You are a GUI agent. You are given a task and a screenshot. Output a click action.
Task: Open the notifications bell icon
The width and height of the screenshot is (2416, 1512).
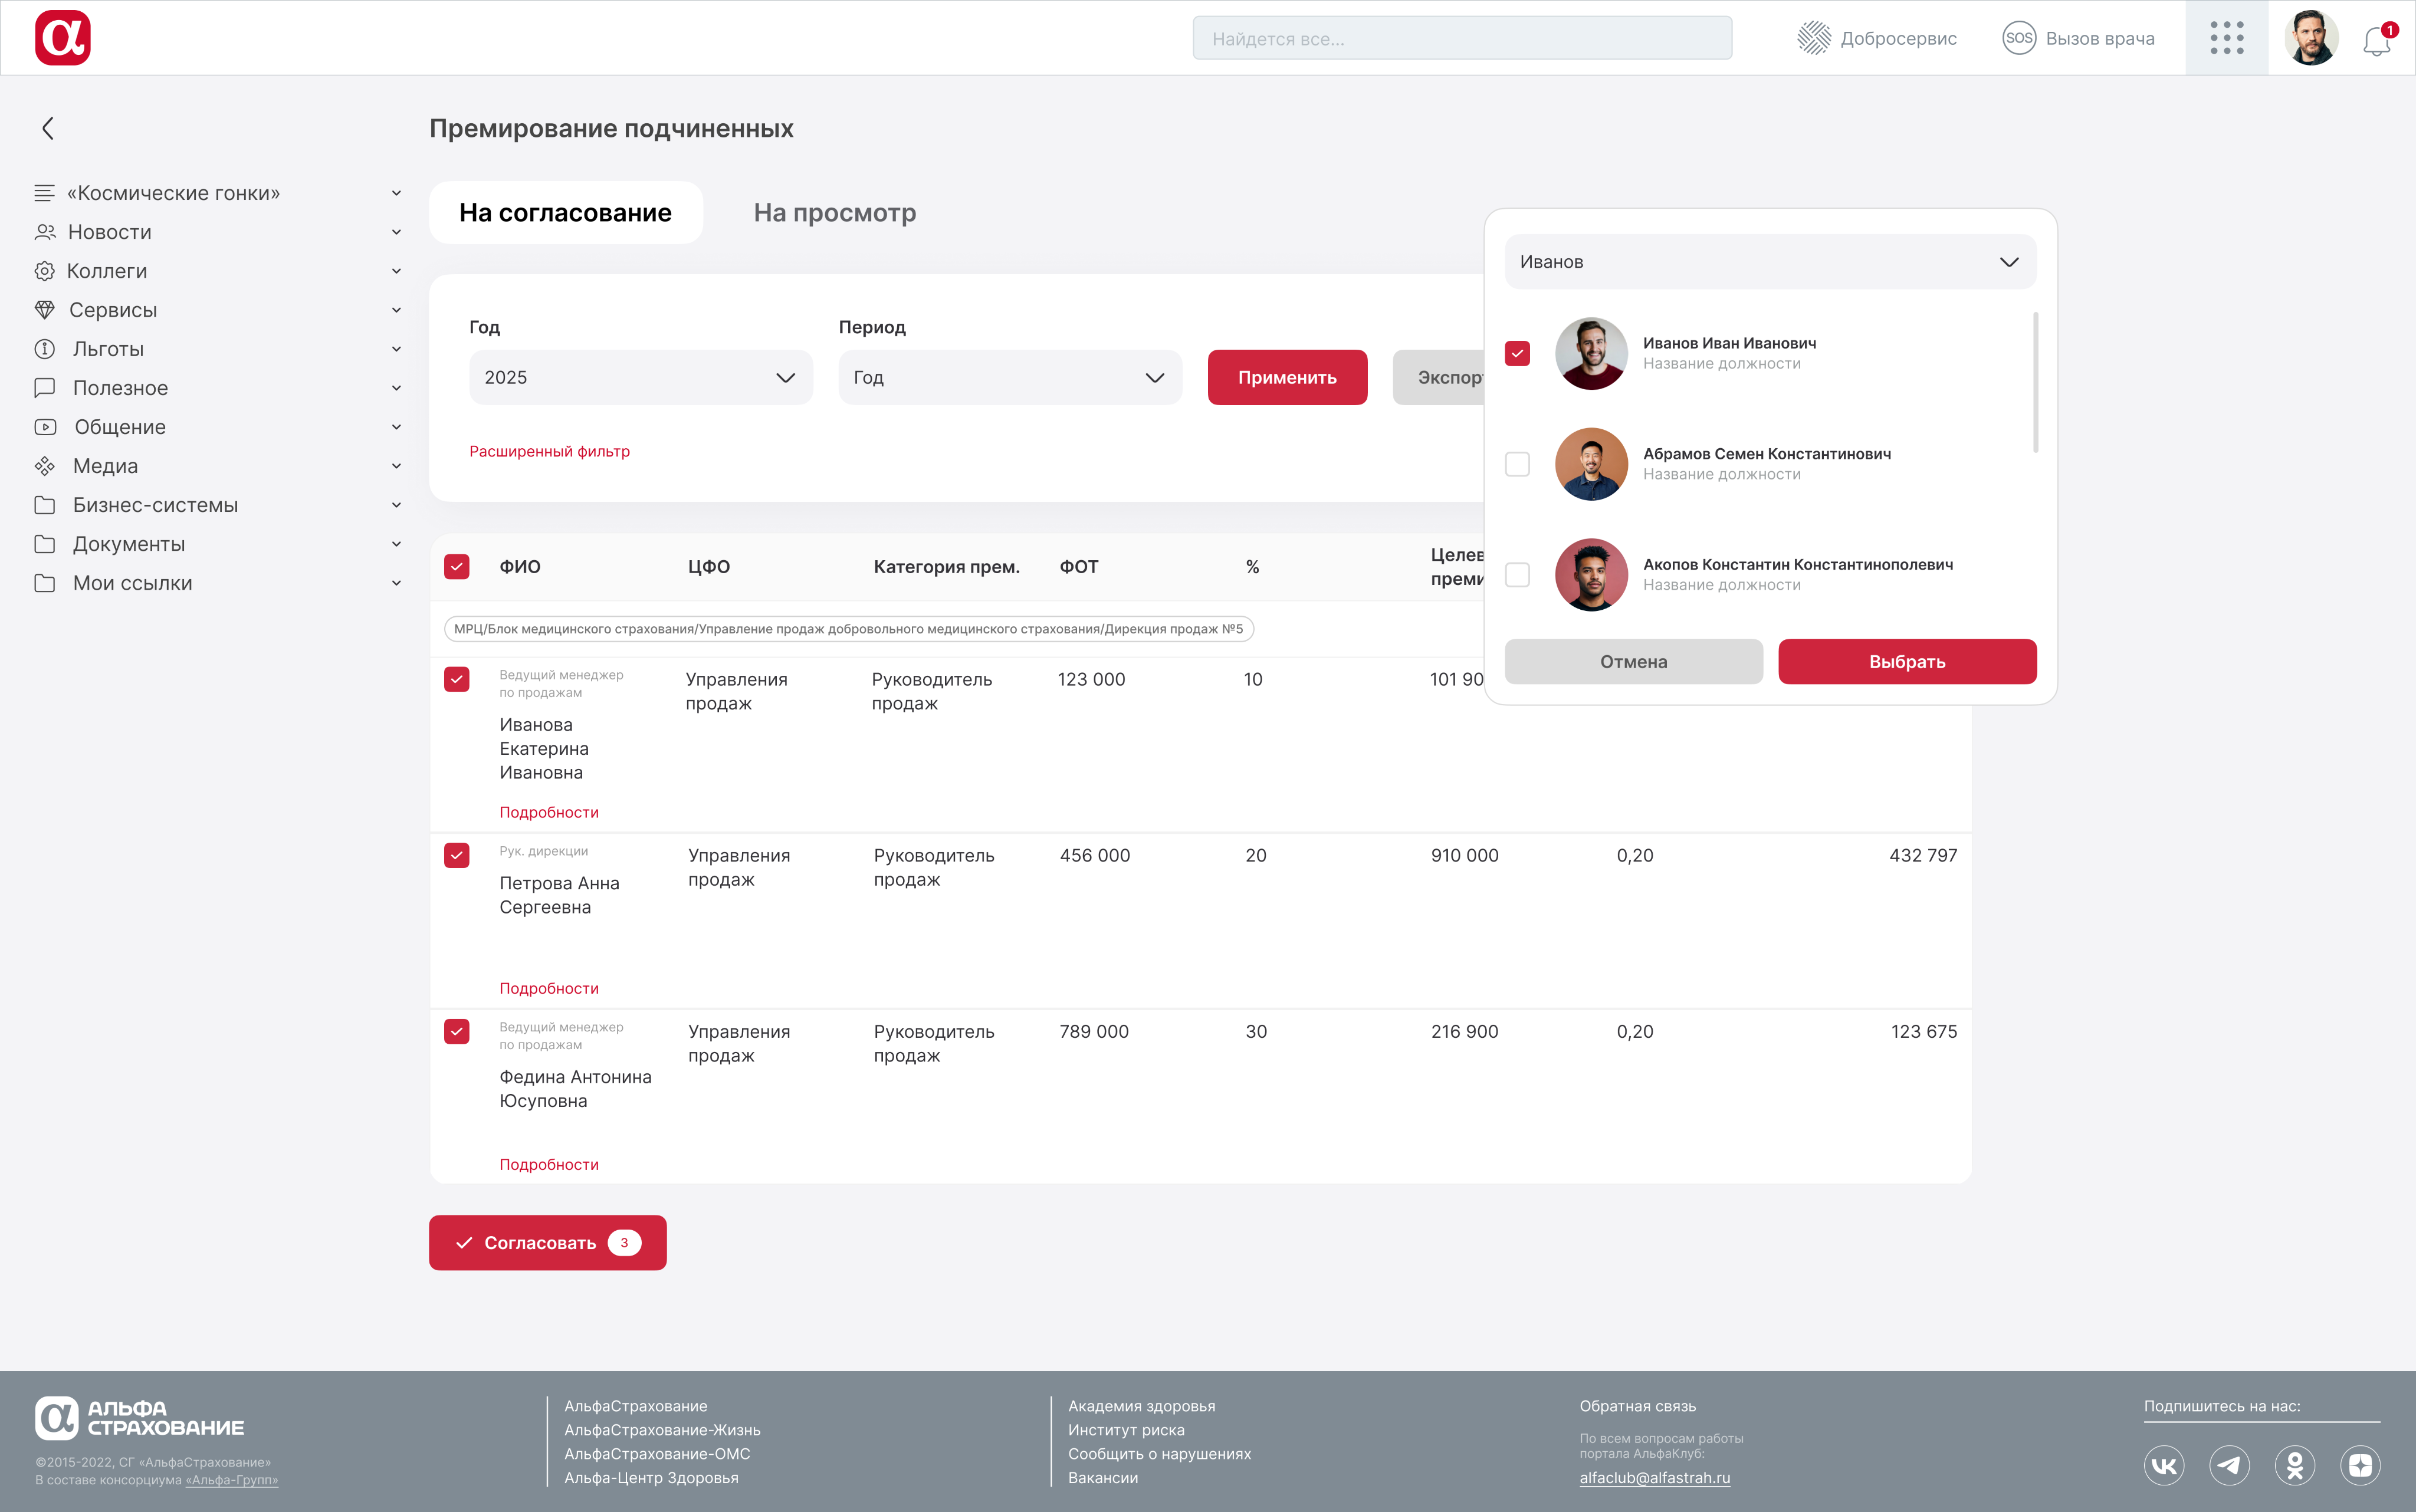[x=2376, y=41]
